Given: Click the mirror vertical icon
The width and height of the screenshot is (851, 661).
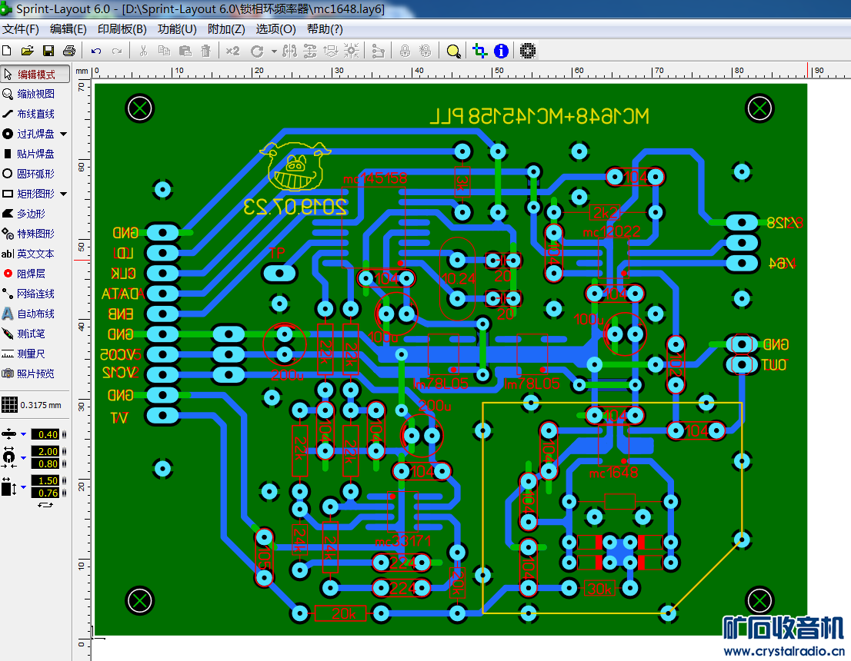Looking at the screenshot, I should (310, 51).
